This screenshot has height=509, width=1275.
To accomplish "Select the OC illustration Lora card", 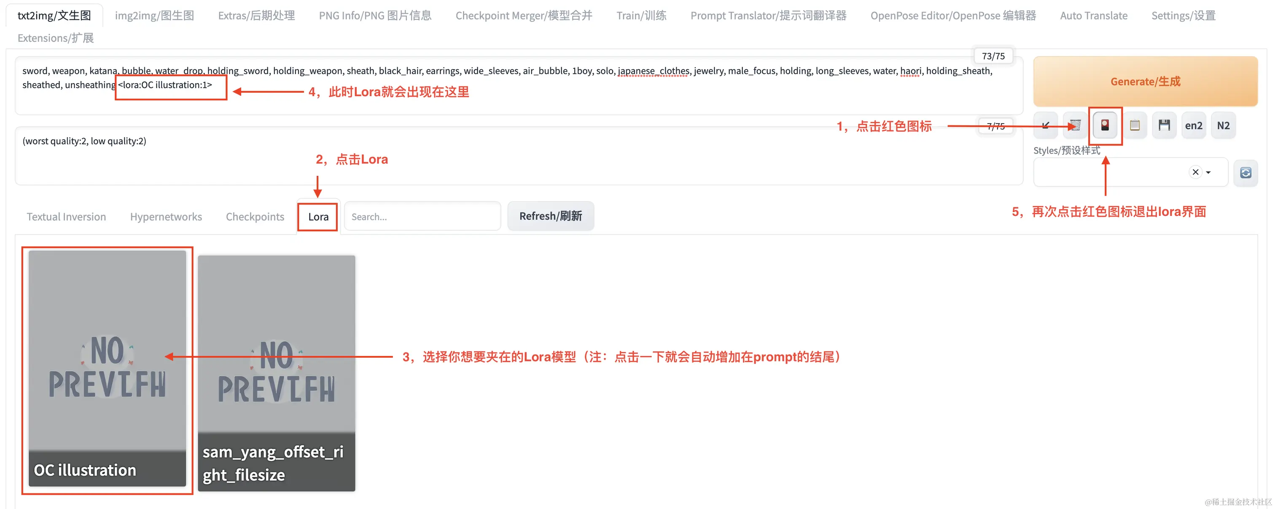I will click(x=108, y=369).
